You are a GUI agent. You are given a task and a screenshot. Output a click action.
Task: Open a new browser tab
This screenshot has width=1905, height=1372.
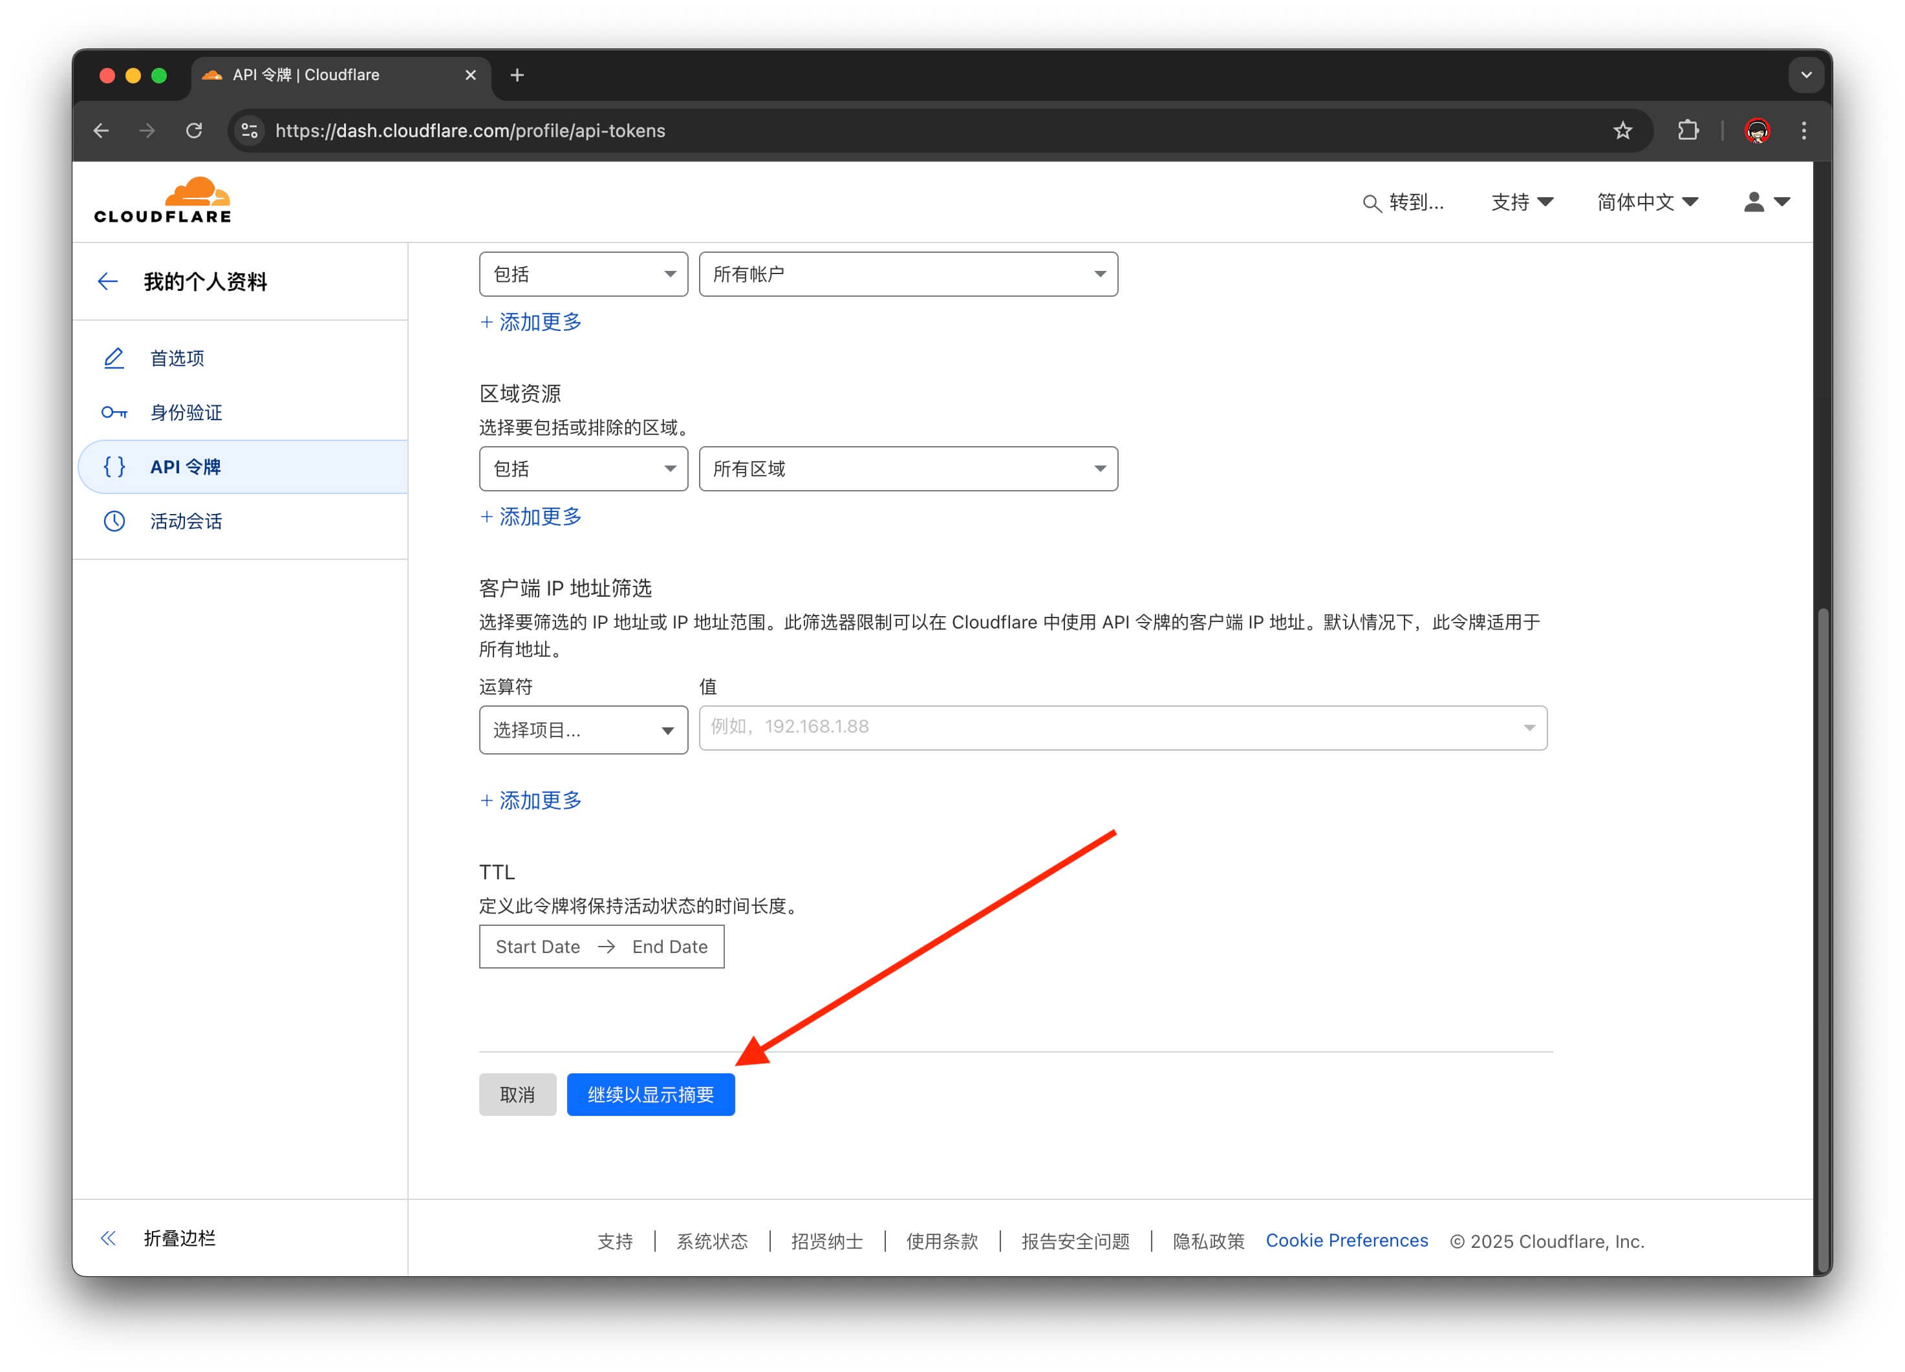point(517,76)
